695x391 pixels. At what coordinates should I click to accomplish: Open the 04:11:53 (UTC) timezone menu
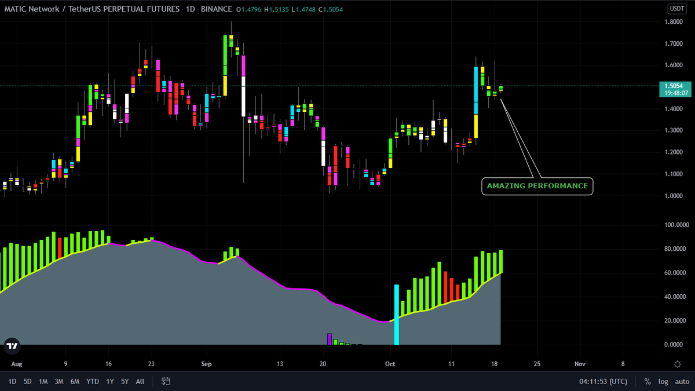[603, 382]
